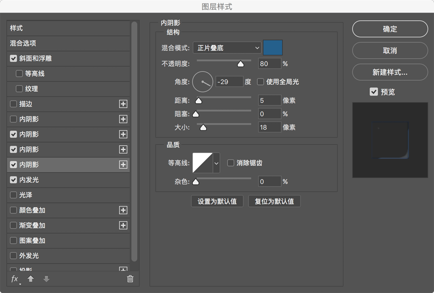Click the 阻塞 slider handle
This screenshot has height=293, width=434.
[196, 114]
